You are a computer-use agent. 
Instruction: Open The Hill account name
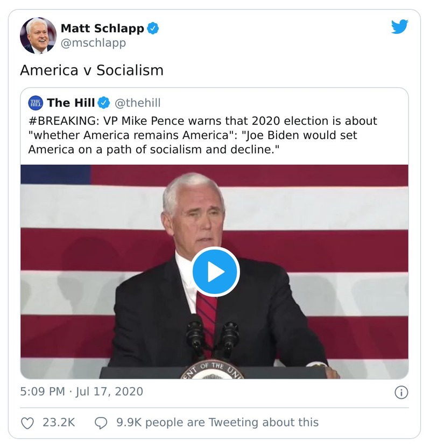coord(71,103)
